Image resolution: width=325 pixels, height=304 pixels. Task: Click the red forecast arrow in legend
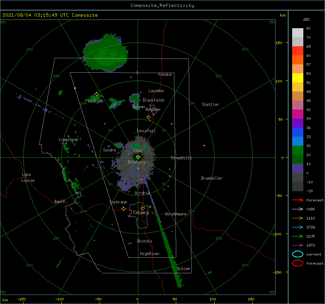click(298, 200)
